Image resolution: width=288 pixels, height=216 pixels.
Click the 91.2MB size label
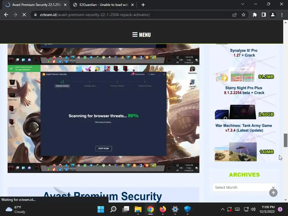tap(266, 76)
